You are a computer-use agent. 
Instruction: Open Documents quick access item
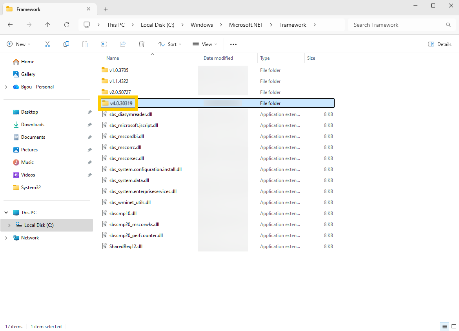[x=33, y=137]
